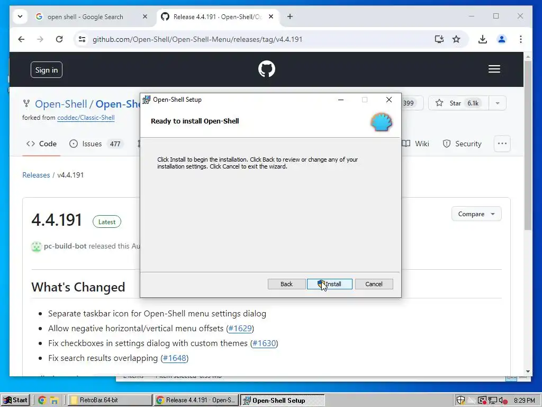This screenshot has height=407, width=542.
Task: Click the install app icon in address bar
Action: pos(439,39)
